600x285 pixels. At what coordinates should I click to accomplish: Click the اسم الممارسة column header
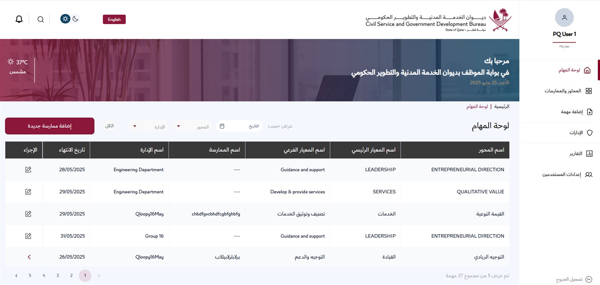(207, 150)
